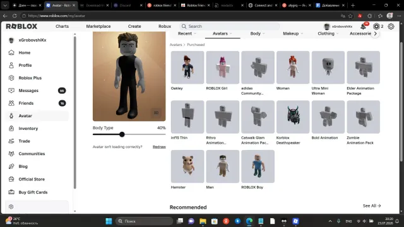Screen dimensions: 404x227
Task: Click the page vertical scrollbar
Action: [401, 102]
